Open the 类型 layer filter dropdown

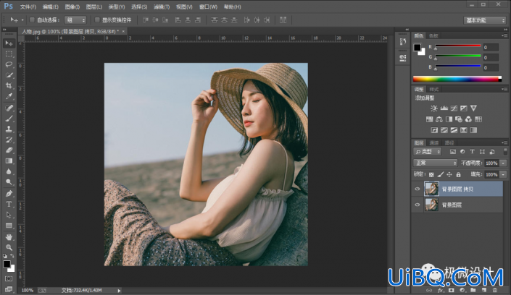click(x=427, y=152)
